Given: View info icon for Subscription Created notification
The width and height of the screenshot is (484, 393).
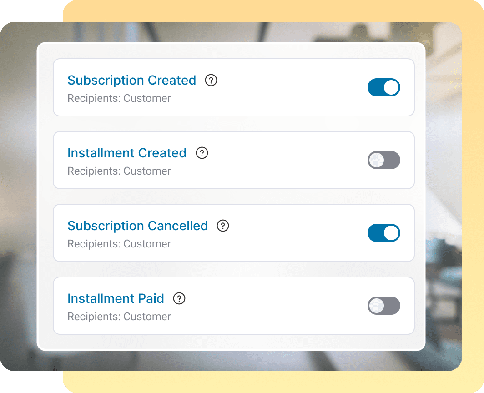Looking at the screenshot, I should click(210, 80).
